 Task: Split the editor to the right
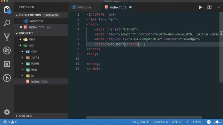tap(209, 7)
